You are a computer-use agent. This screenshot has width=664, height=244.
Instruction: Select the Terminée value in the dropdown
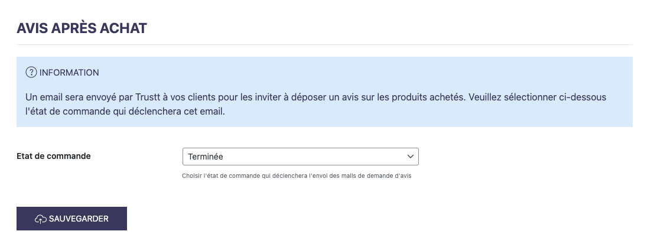click(x=206, y=157)
